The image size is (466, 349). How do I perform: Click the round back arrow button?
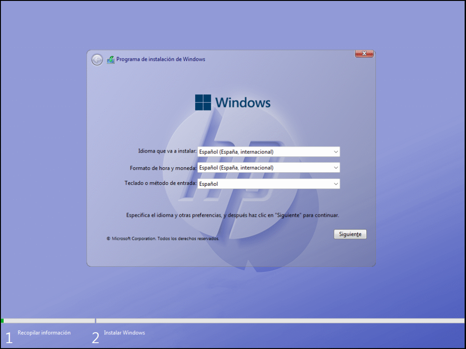coord(97,60)
